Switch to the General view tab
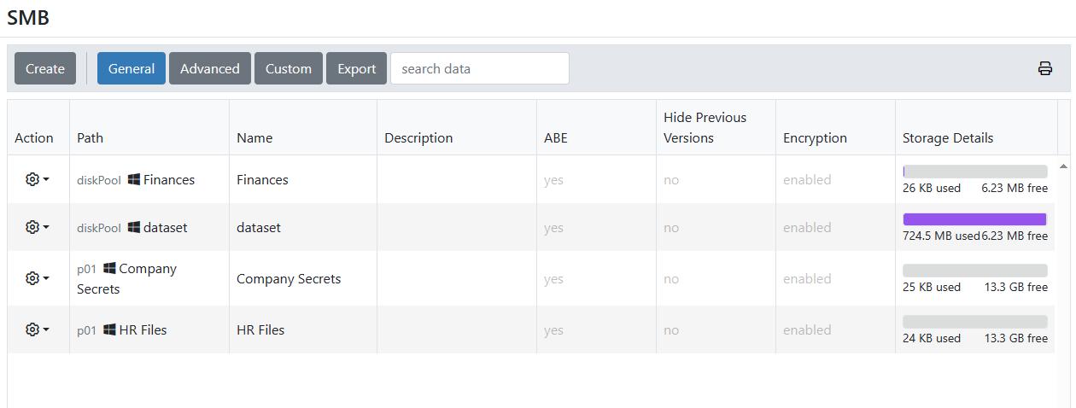The width and height of the screenshot is (1076, 408). pyautogui.click(x=132, y=69)
